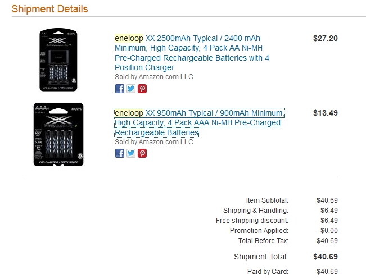Pin the AA charger pack on Pinterest
This screenshot has width=366, height=279.
point(142,88)
